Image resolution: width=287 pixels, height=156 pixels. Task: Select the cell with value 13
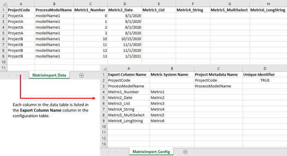(x=90, y=56)
